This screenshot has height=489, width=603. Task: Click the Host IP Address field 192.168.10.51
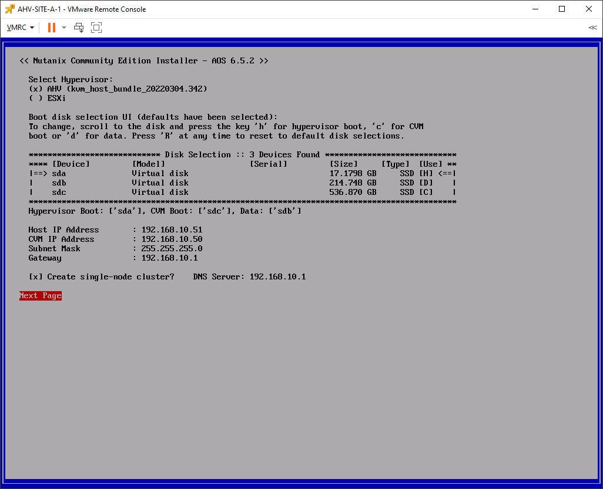(172, 230)
